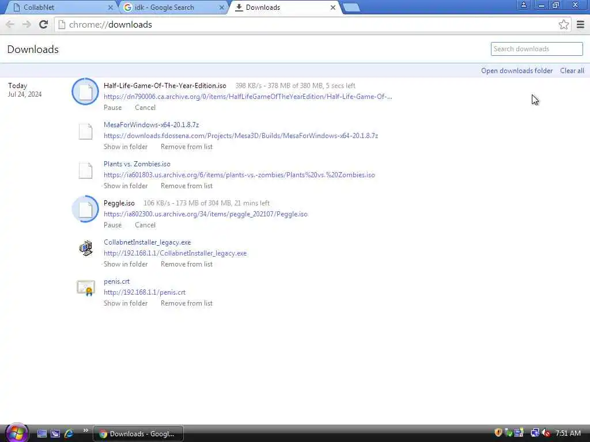Click Show Desktop in quick launch
Screen dimensions: 590x442
(41, 433)
